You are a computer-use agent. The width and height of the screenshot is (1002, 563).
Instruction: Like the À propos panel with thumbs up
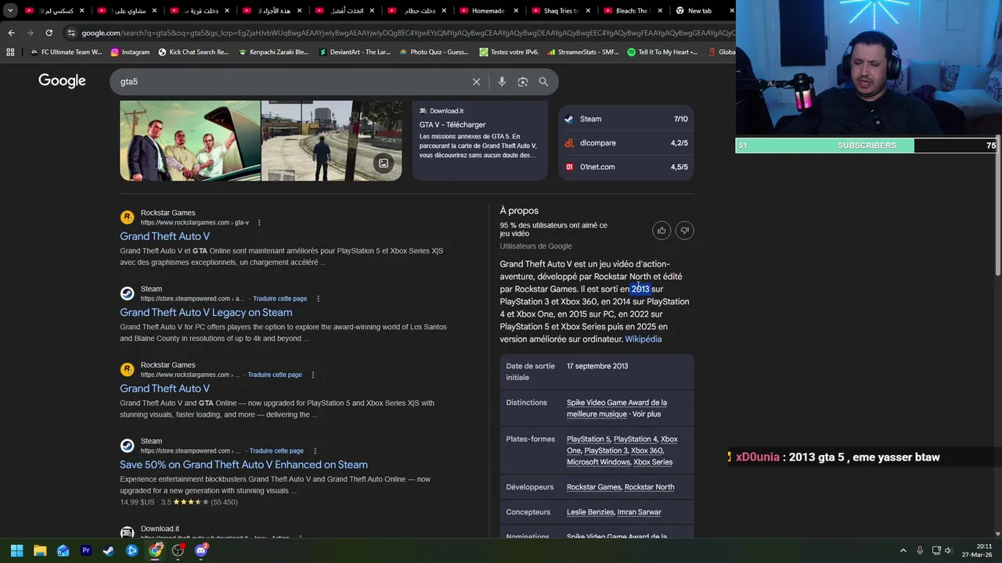pyautogui.click(x=661, y=230)
